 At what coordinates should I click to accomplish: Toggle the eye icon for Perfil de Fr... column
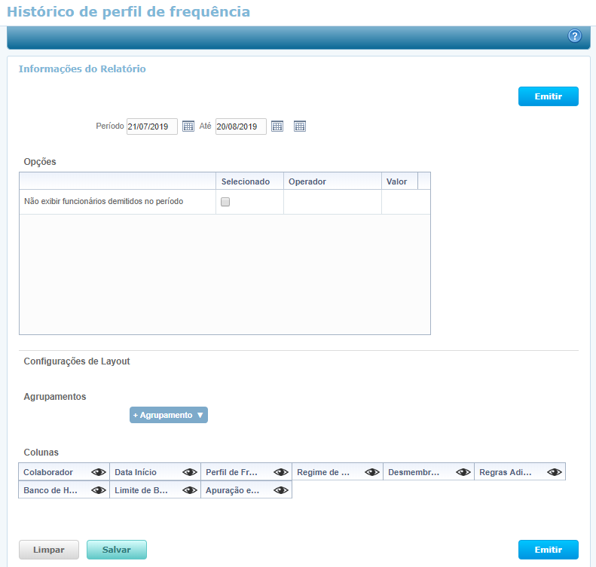[281, 472]
